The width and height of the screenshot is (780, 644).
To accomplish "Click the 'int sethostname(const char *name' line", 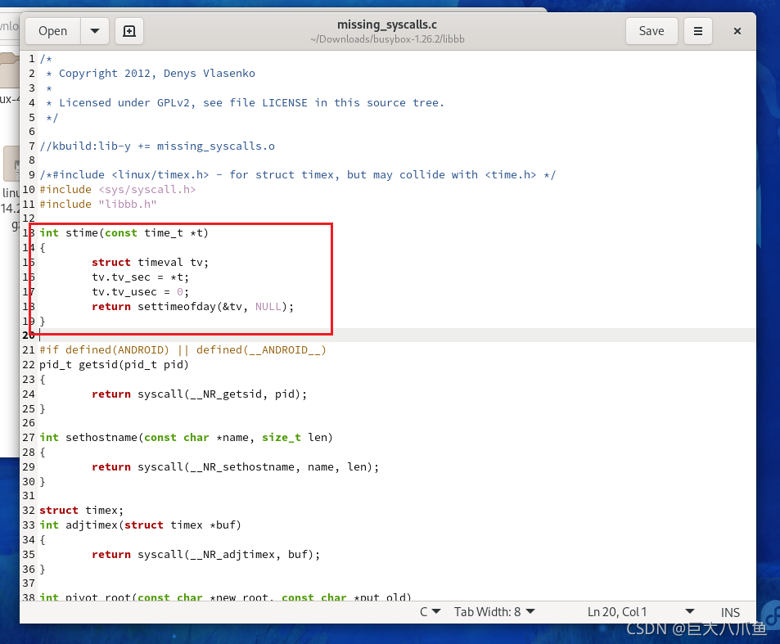I will click(x=186, y=437).
